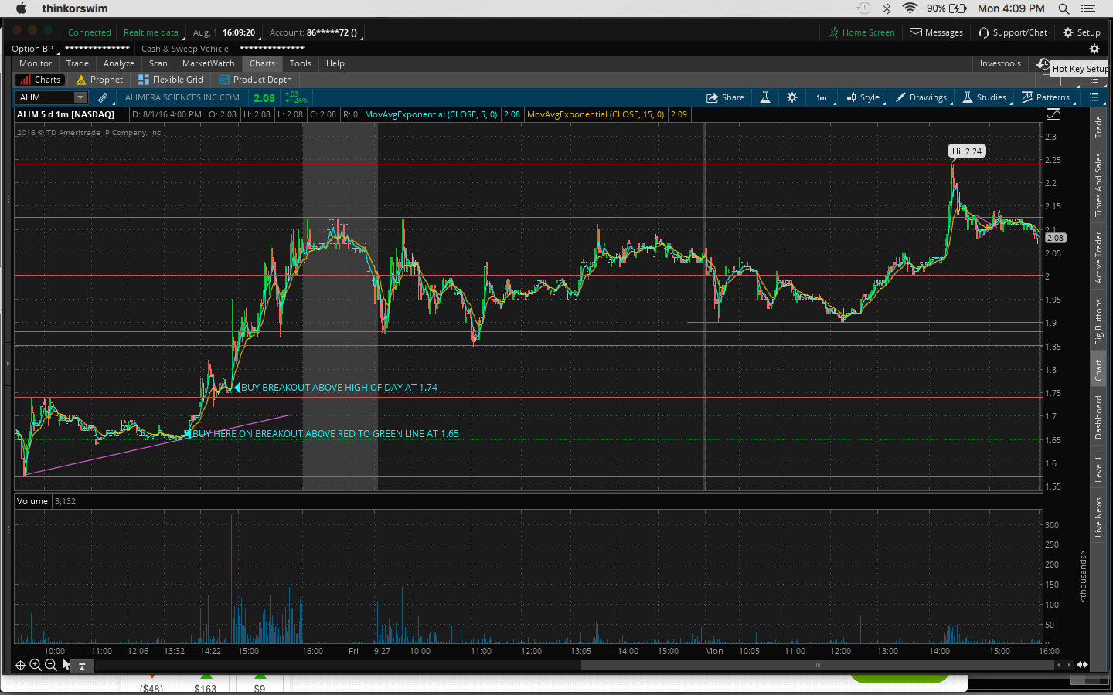Open Setup menu

coord(1081,32)
